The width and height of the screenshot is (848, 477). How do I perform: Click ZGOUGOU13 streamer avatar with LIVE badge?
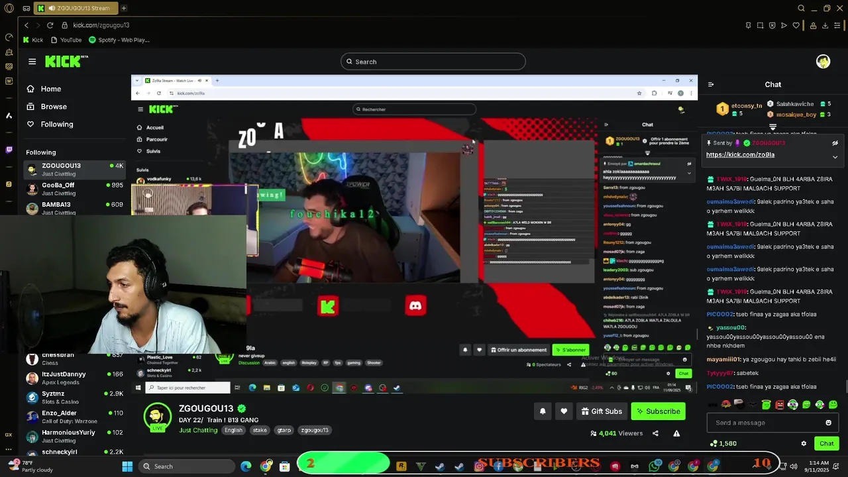pyautogui.click(x=158, y=417)
